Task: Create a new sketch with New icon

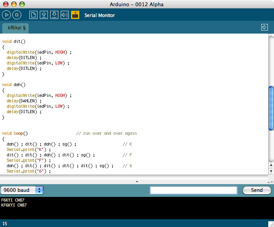Action: [33, 15]
